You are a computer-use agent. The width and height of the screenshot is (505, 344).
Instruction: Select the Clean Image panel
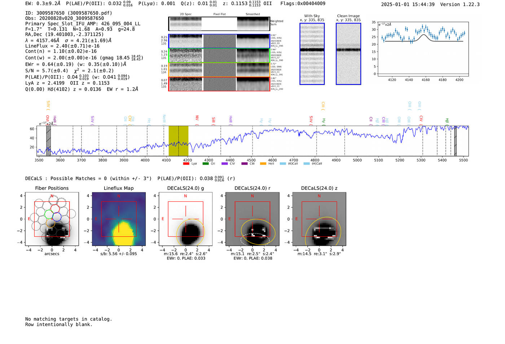348,54
